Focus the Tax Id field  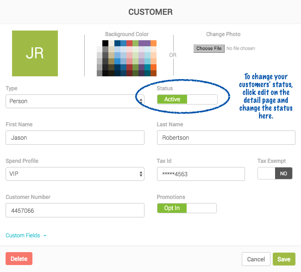pyautogui.click(x=201, y=174)
